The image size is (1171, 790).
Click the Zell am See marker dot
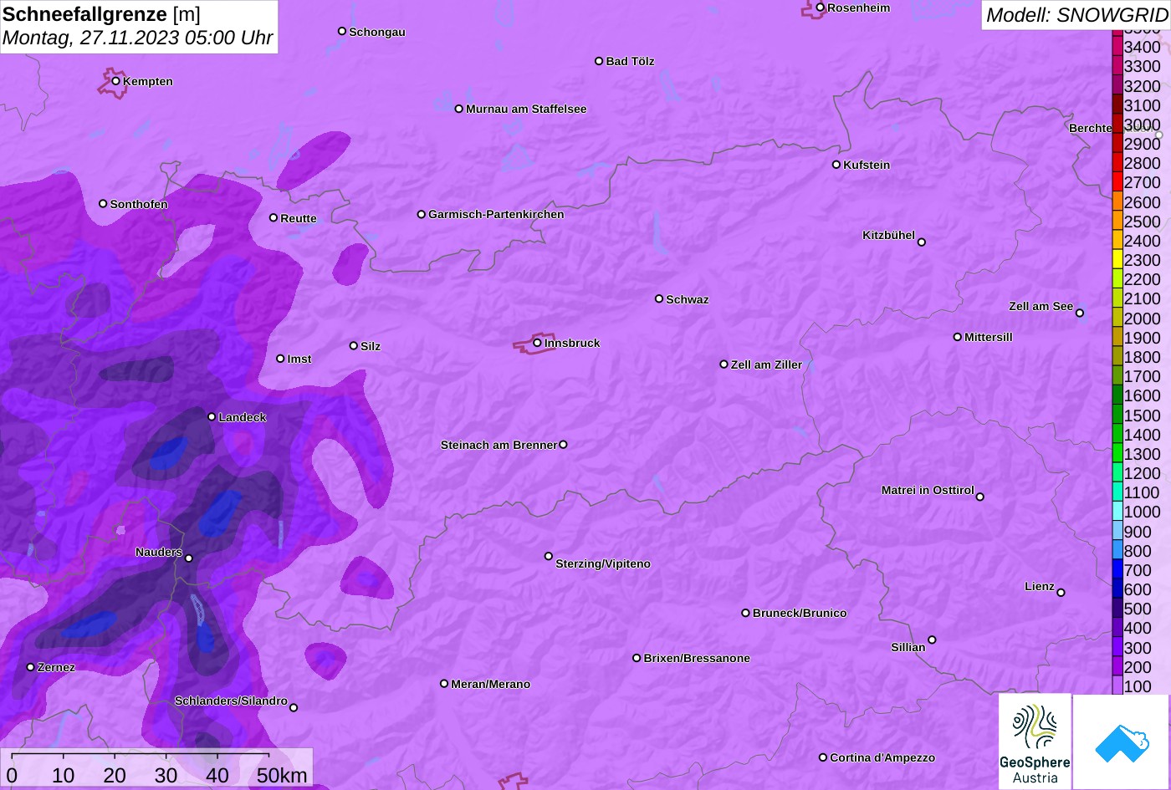[1080, 313]
